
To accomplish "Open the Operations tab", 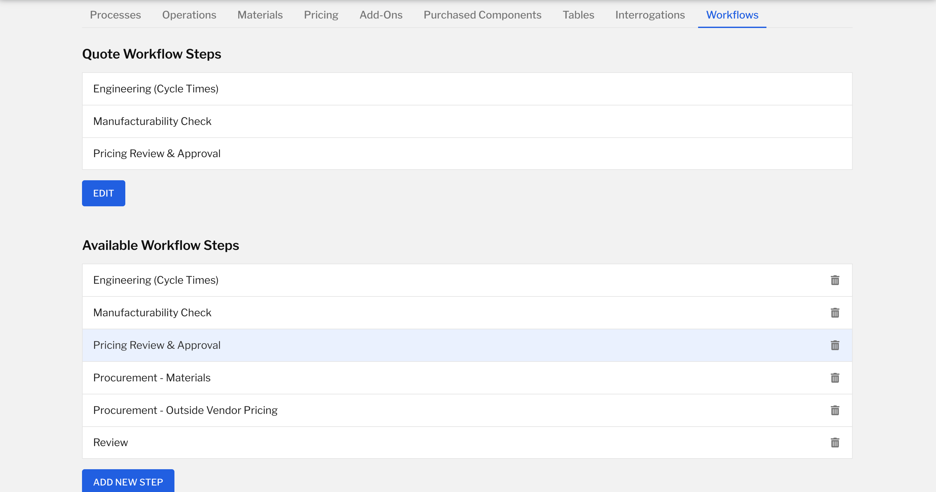I will click(x=189, y=15).
